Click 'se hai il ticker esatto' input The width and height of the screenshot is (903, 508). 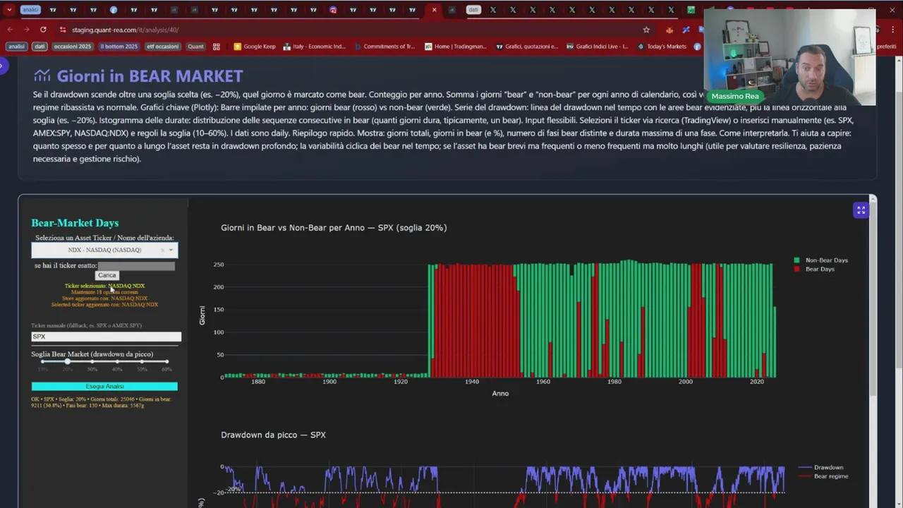coord(136,266)
